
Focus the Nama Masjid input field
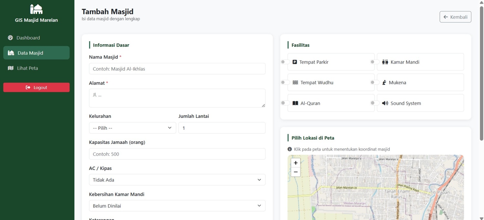[177, 69]
